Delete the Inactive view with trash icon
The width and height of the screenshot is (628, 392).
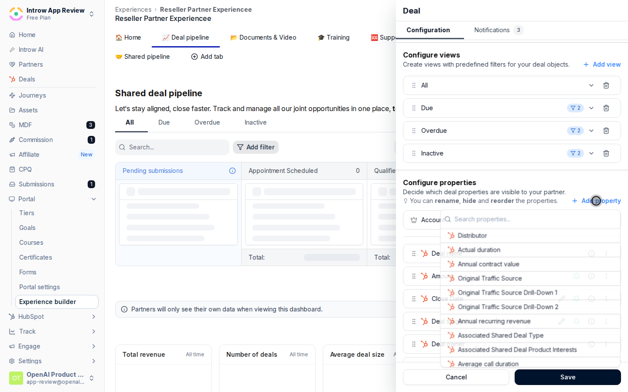pyautogui.click(x=606, y=153)
